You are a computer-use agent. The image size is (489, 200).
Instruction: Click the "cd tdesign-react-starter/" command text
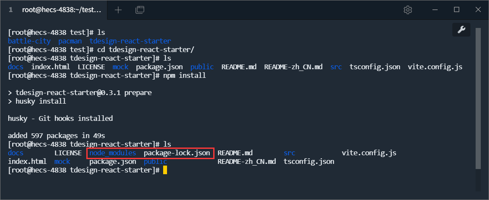(145, 50)
